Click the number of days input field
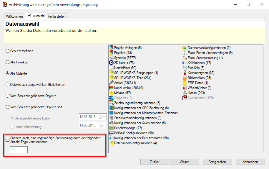 [19, 150]
